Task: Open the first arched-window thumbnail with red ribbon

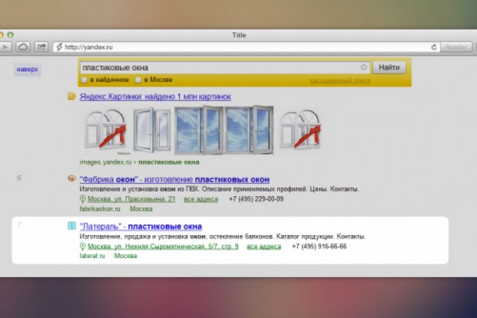Action: click(x=105, y=131)
